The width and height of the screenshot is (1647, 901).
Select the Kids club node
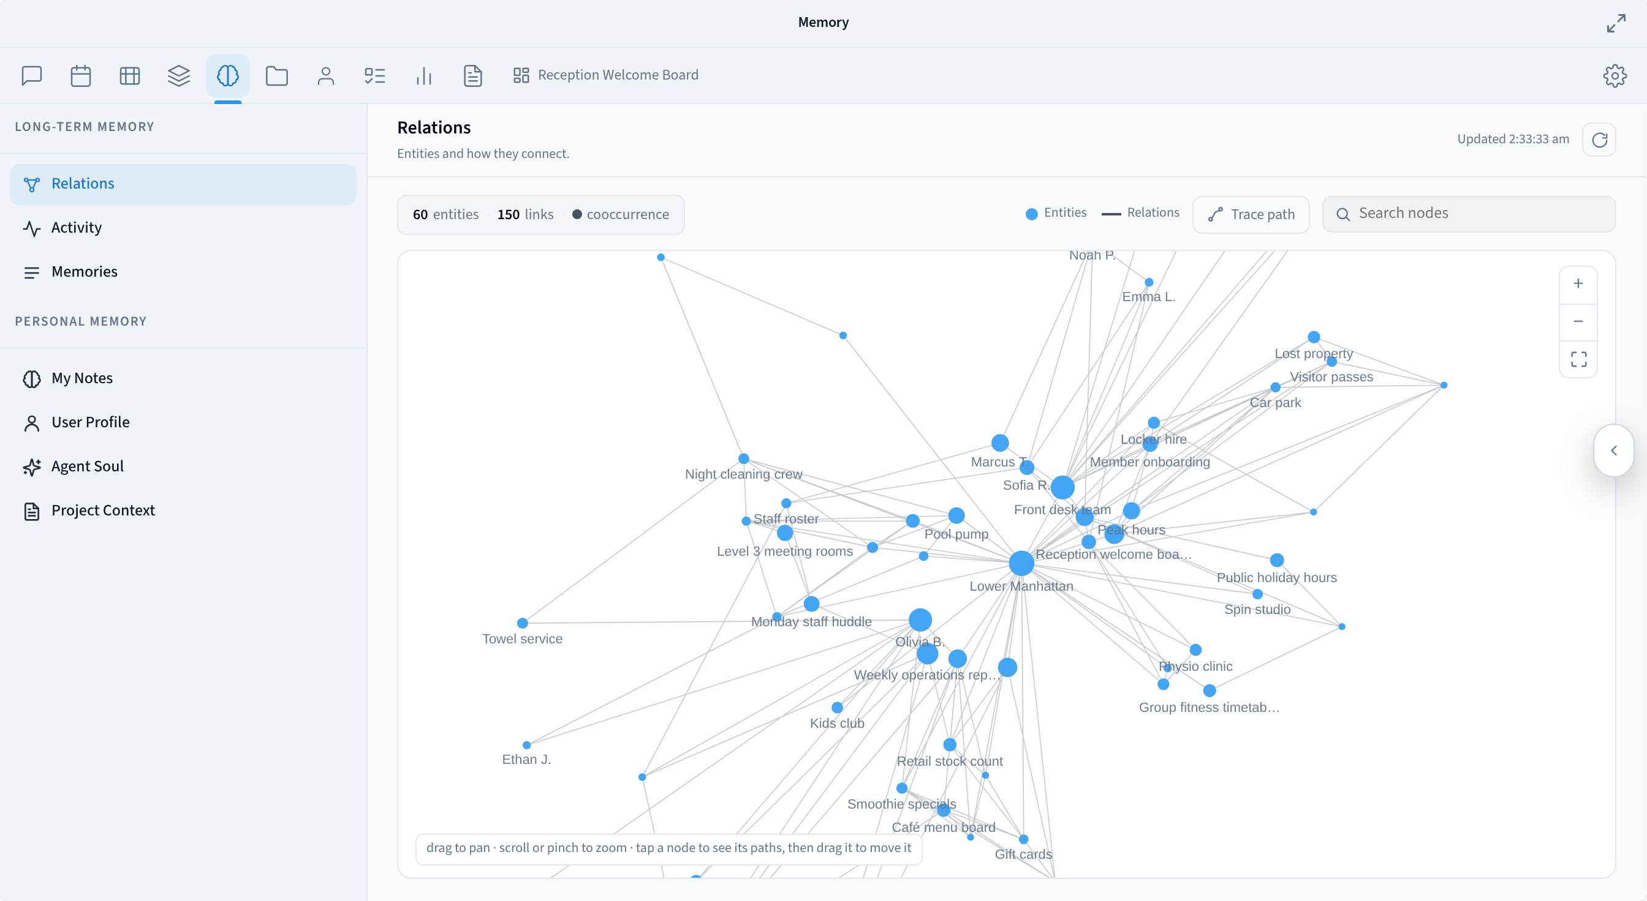(837, 708)
